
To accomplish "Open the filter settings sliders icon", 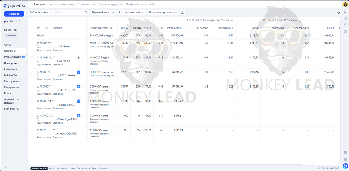I will (x=182, y=13).
